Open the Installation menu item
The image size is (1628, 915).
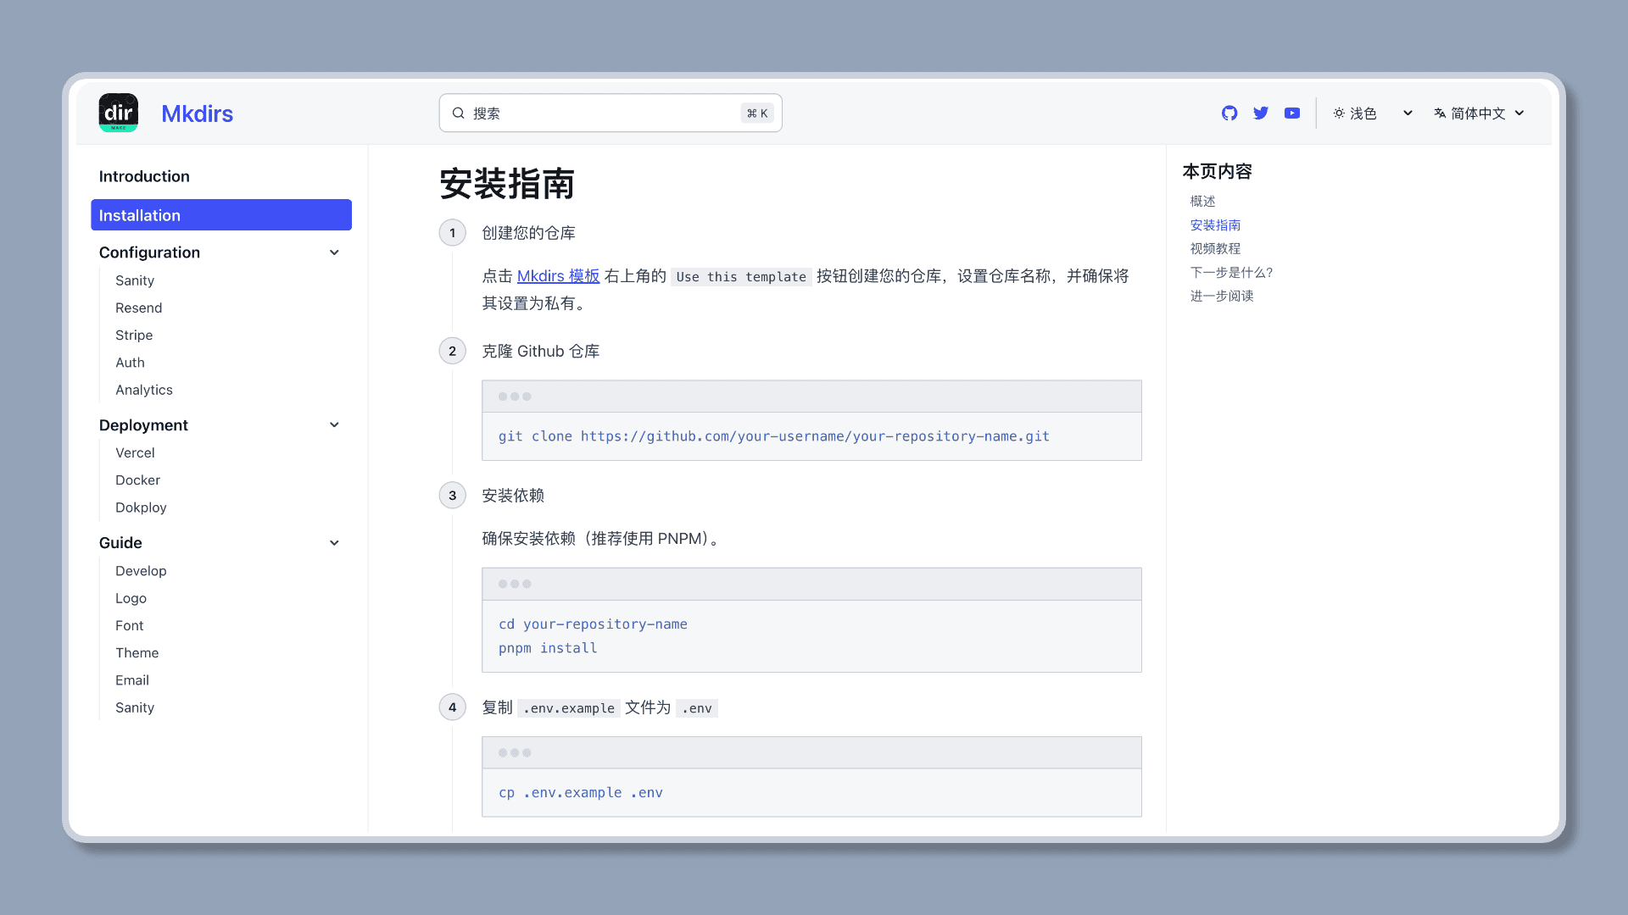(x=221, y=214)
